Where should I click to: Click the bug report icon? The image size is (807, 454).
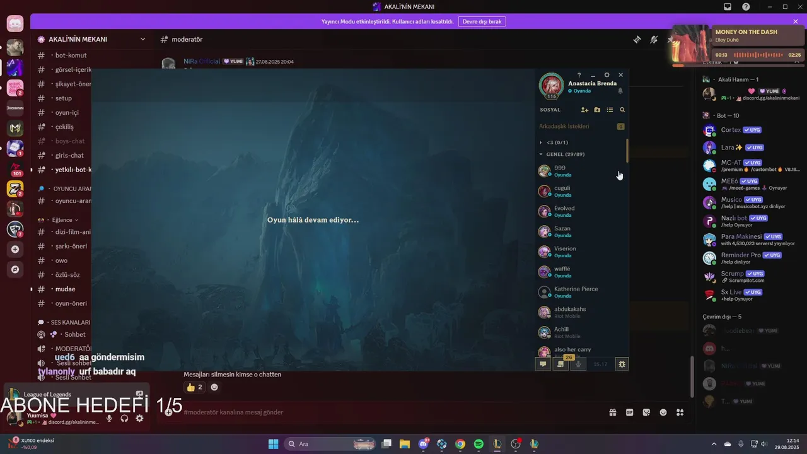click(x=622, y=364)
